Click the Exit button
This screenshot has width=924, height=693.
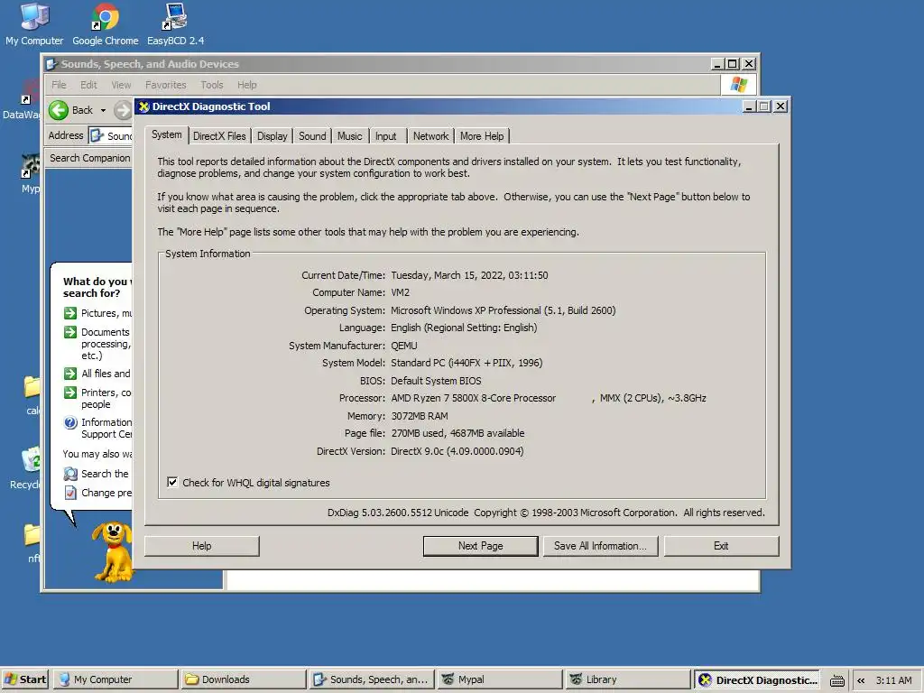721,546
